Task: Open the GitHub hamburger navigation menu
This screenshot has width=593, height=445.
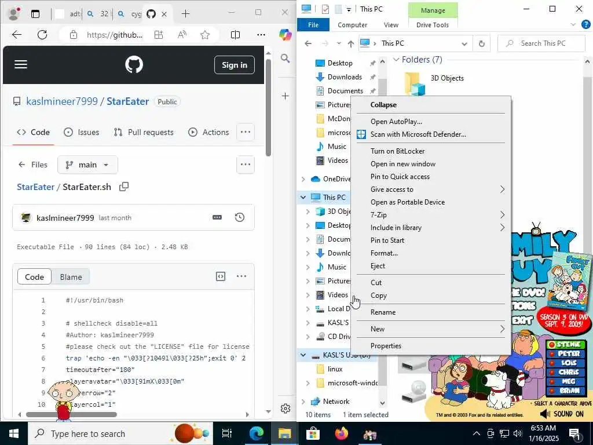Action: point(21,64)
